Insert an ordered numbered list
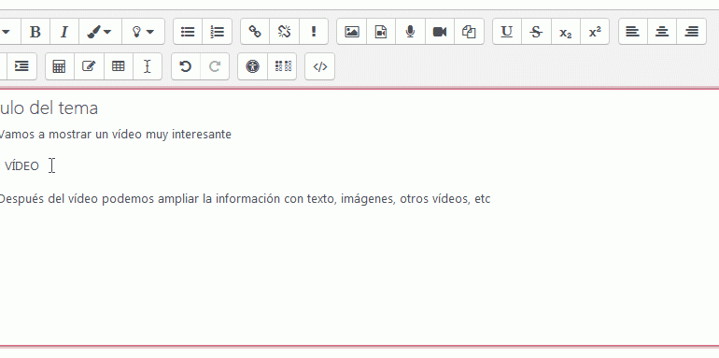The image size is (719, 358). point(217,32)
